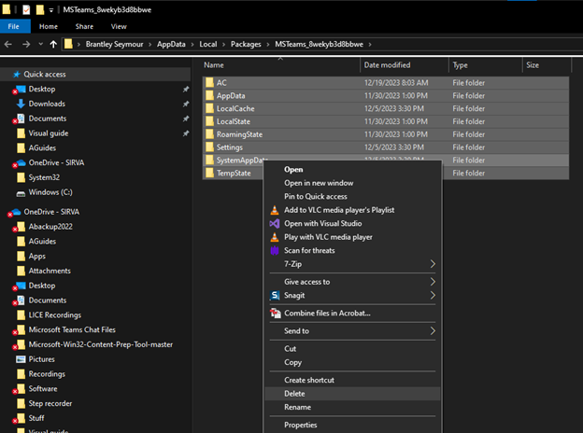This screenshot has height=433, width=583.
Task: Click pin icon next to Downloads
Action: (186, 104)
